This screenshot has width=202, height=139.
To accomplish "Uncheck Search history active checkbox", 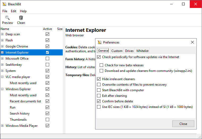I will point(47,114).
